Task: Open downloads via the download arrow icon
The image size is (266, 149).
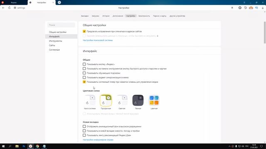Action: (x=263, y=8)
